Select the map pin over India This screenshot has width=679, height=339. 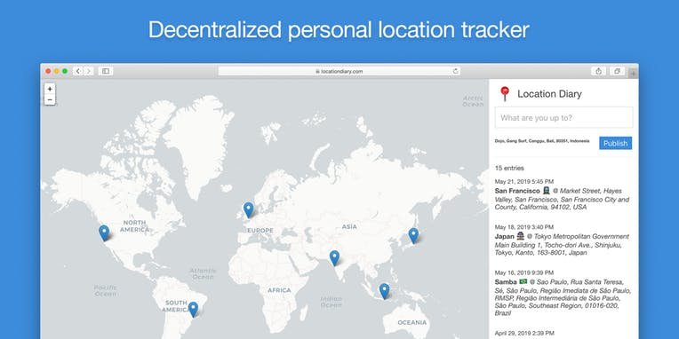coord(334,257)
